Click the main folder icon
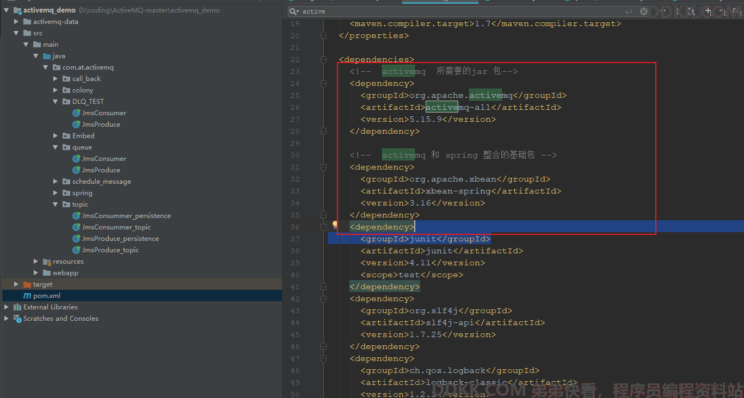The height and width of the screenshot is (398, 744). coord(38,45)
